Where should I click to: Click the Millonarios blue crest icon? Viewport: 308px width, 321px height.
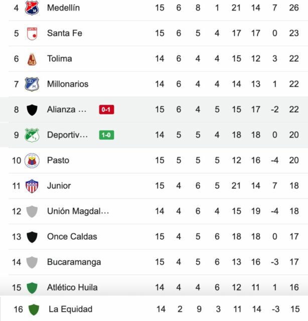click(32, 84)
